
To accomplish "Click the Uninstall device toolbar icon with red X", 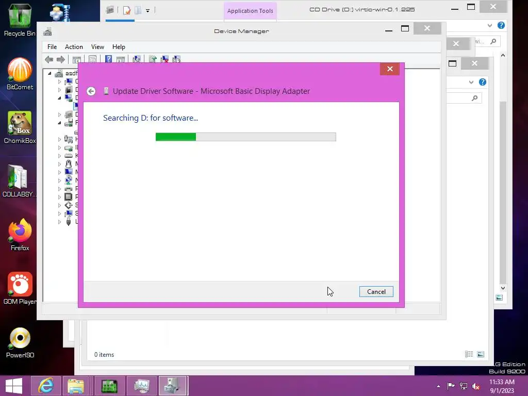I will pos(164,60).
